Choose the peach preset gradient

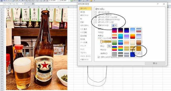[126, 42]
